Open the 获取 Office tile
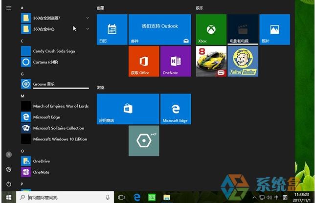315x203 pixels. point(143,61)
